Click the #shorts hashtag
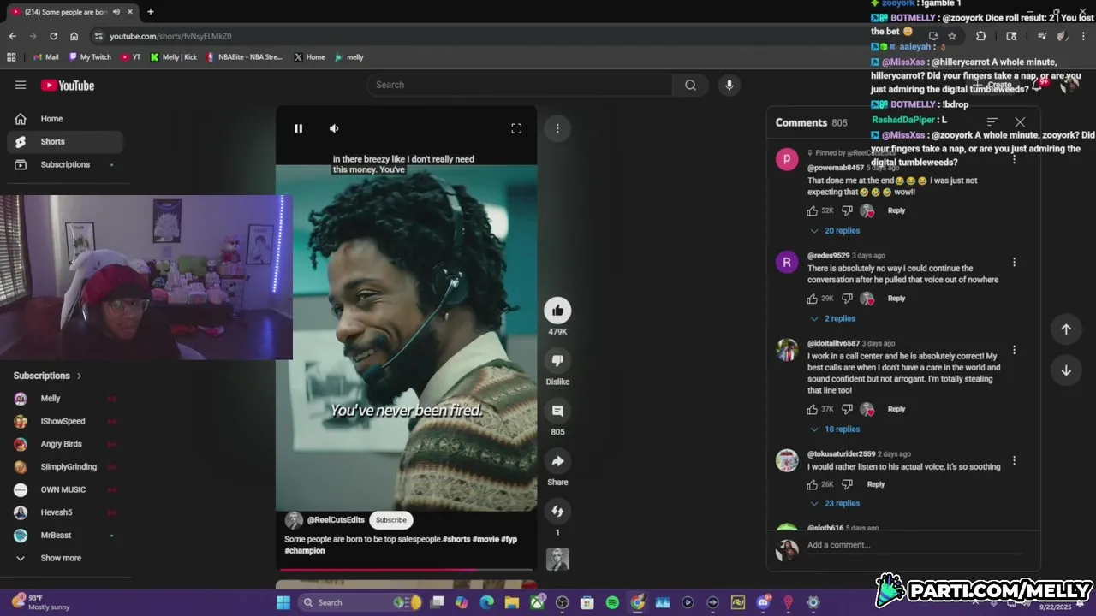Screen dimensions: 1096x616 [456, 539]
